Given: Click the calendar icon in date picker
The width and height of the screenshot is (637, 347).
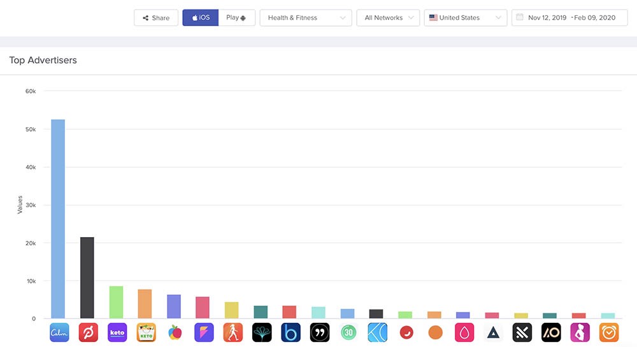Looking at the screenshot, I should pyautogui.click(x=520, y=17).
